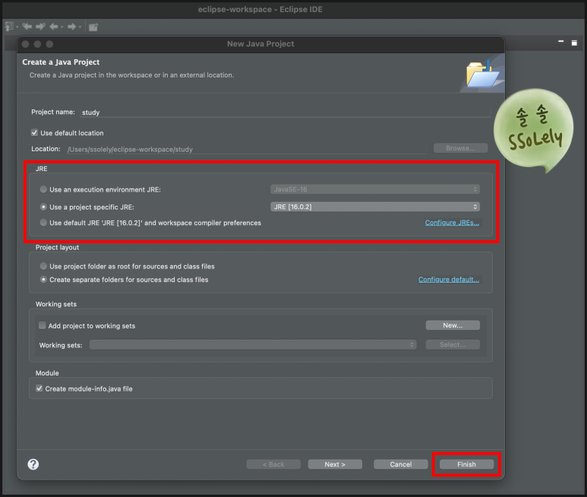
Task: Click the Project name field containing study
Action: (286, 112)
